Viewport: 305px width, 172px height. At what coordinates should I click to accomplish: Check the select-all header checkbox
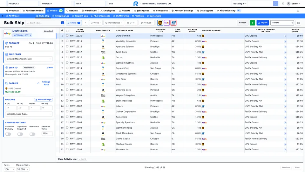point(67,31)
